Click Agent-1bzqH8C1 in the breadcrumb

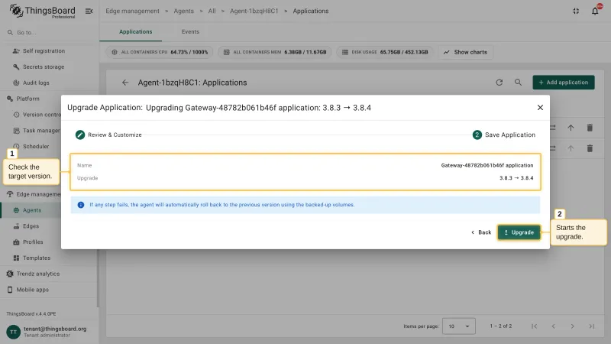[x=254, y=11]
